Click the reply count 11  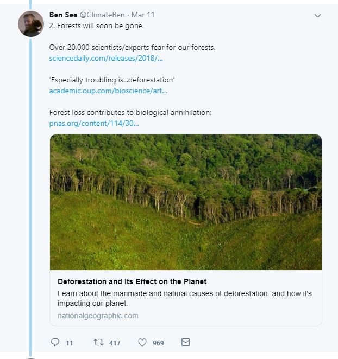[x=69, y=343]
